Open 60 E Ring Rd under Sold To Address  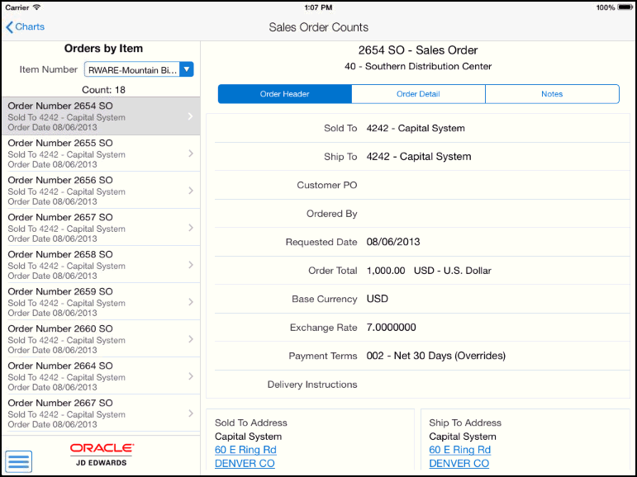pyautogui.click(x=245, y=450)
